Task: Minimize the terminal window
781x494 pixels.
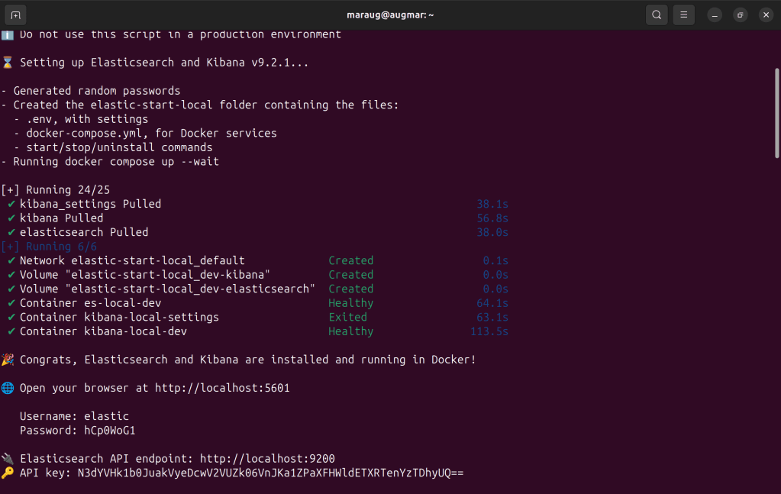Action: point(715,15)
